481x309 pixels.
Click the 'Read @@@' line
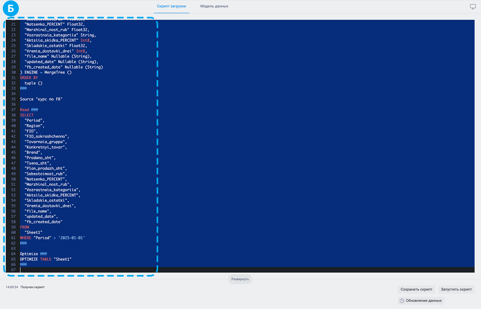pos(29,110)
